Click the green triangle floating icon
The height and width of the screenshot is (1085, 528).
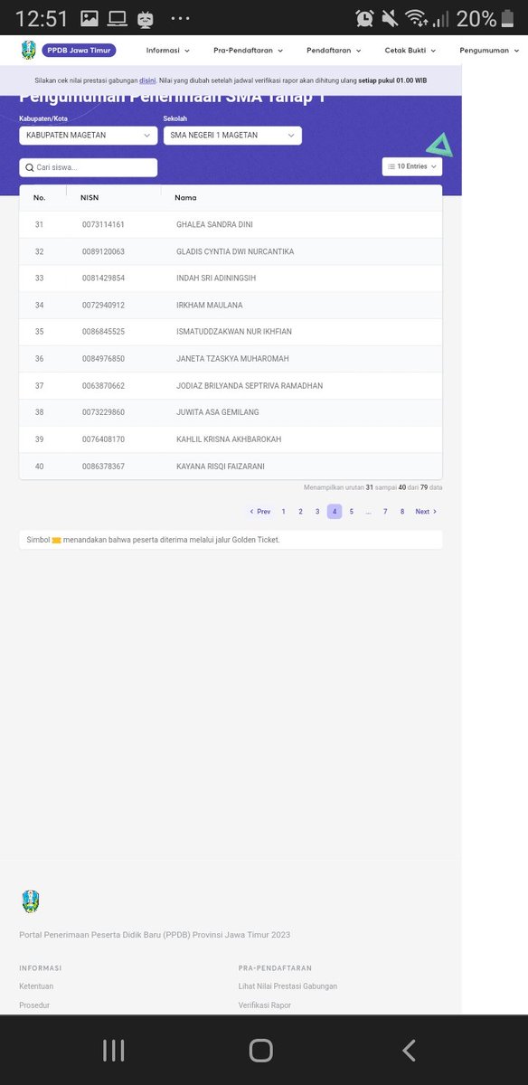pyautogui.click(x=439, y=147)
